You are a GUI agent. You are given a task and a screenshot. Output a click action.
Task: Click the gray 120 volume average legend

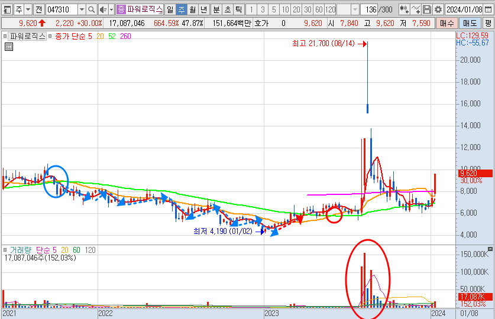(x=90, y=250)
